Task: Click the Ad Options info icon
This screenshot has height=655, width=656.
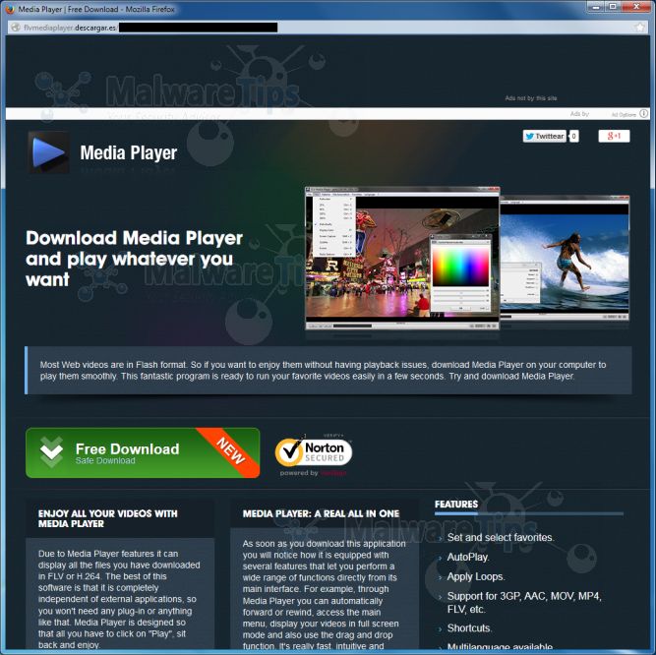Action: coord(644,113)
